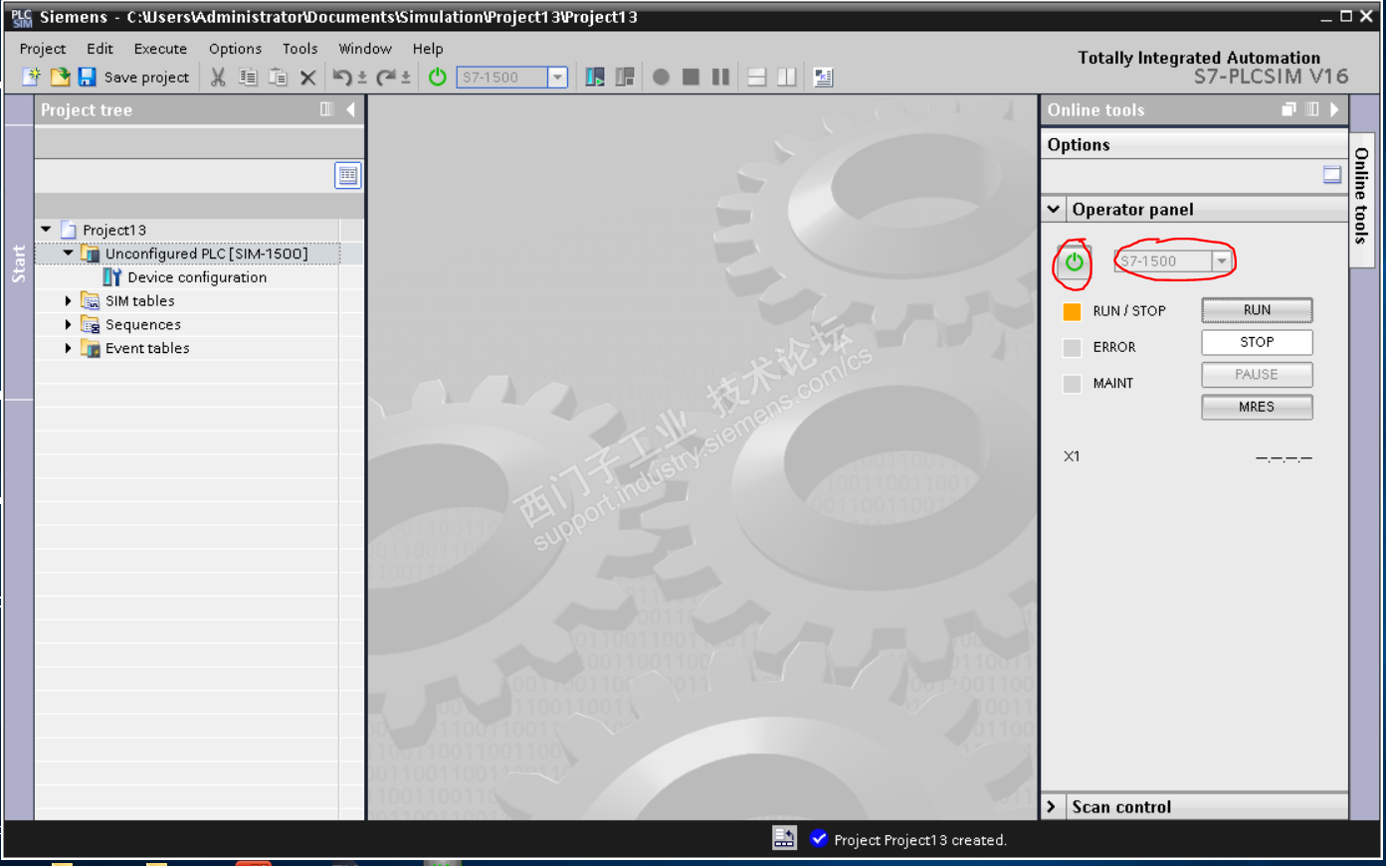Click the small window icon under Options section

[x=1332, y=175]
